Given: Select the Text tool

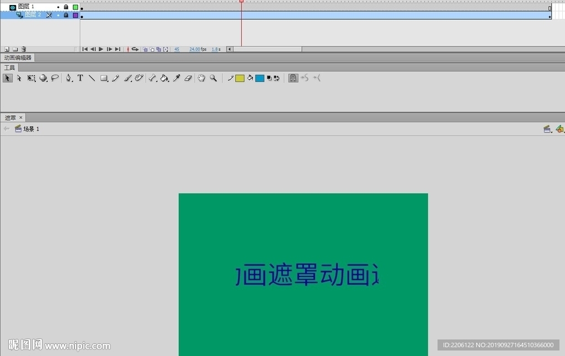Looking at the screenshot, I should (80, 78).
